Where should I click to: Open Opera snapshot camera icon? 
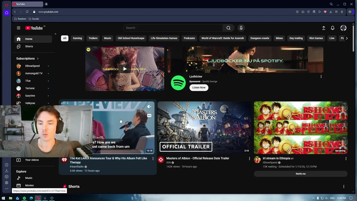tap(303, 12)
